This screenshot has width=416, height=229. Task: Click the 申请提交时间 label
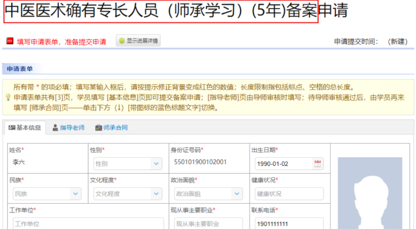[x=356, y=42]
